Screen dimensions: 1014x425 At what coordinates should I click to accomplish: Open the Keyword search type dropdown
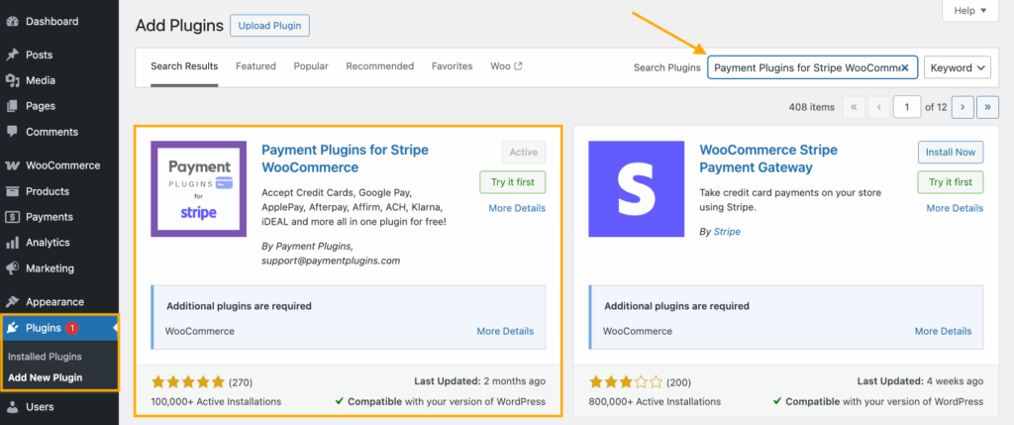(x=958, y=67)
